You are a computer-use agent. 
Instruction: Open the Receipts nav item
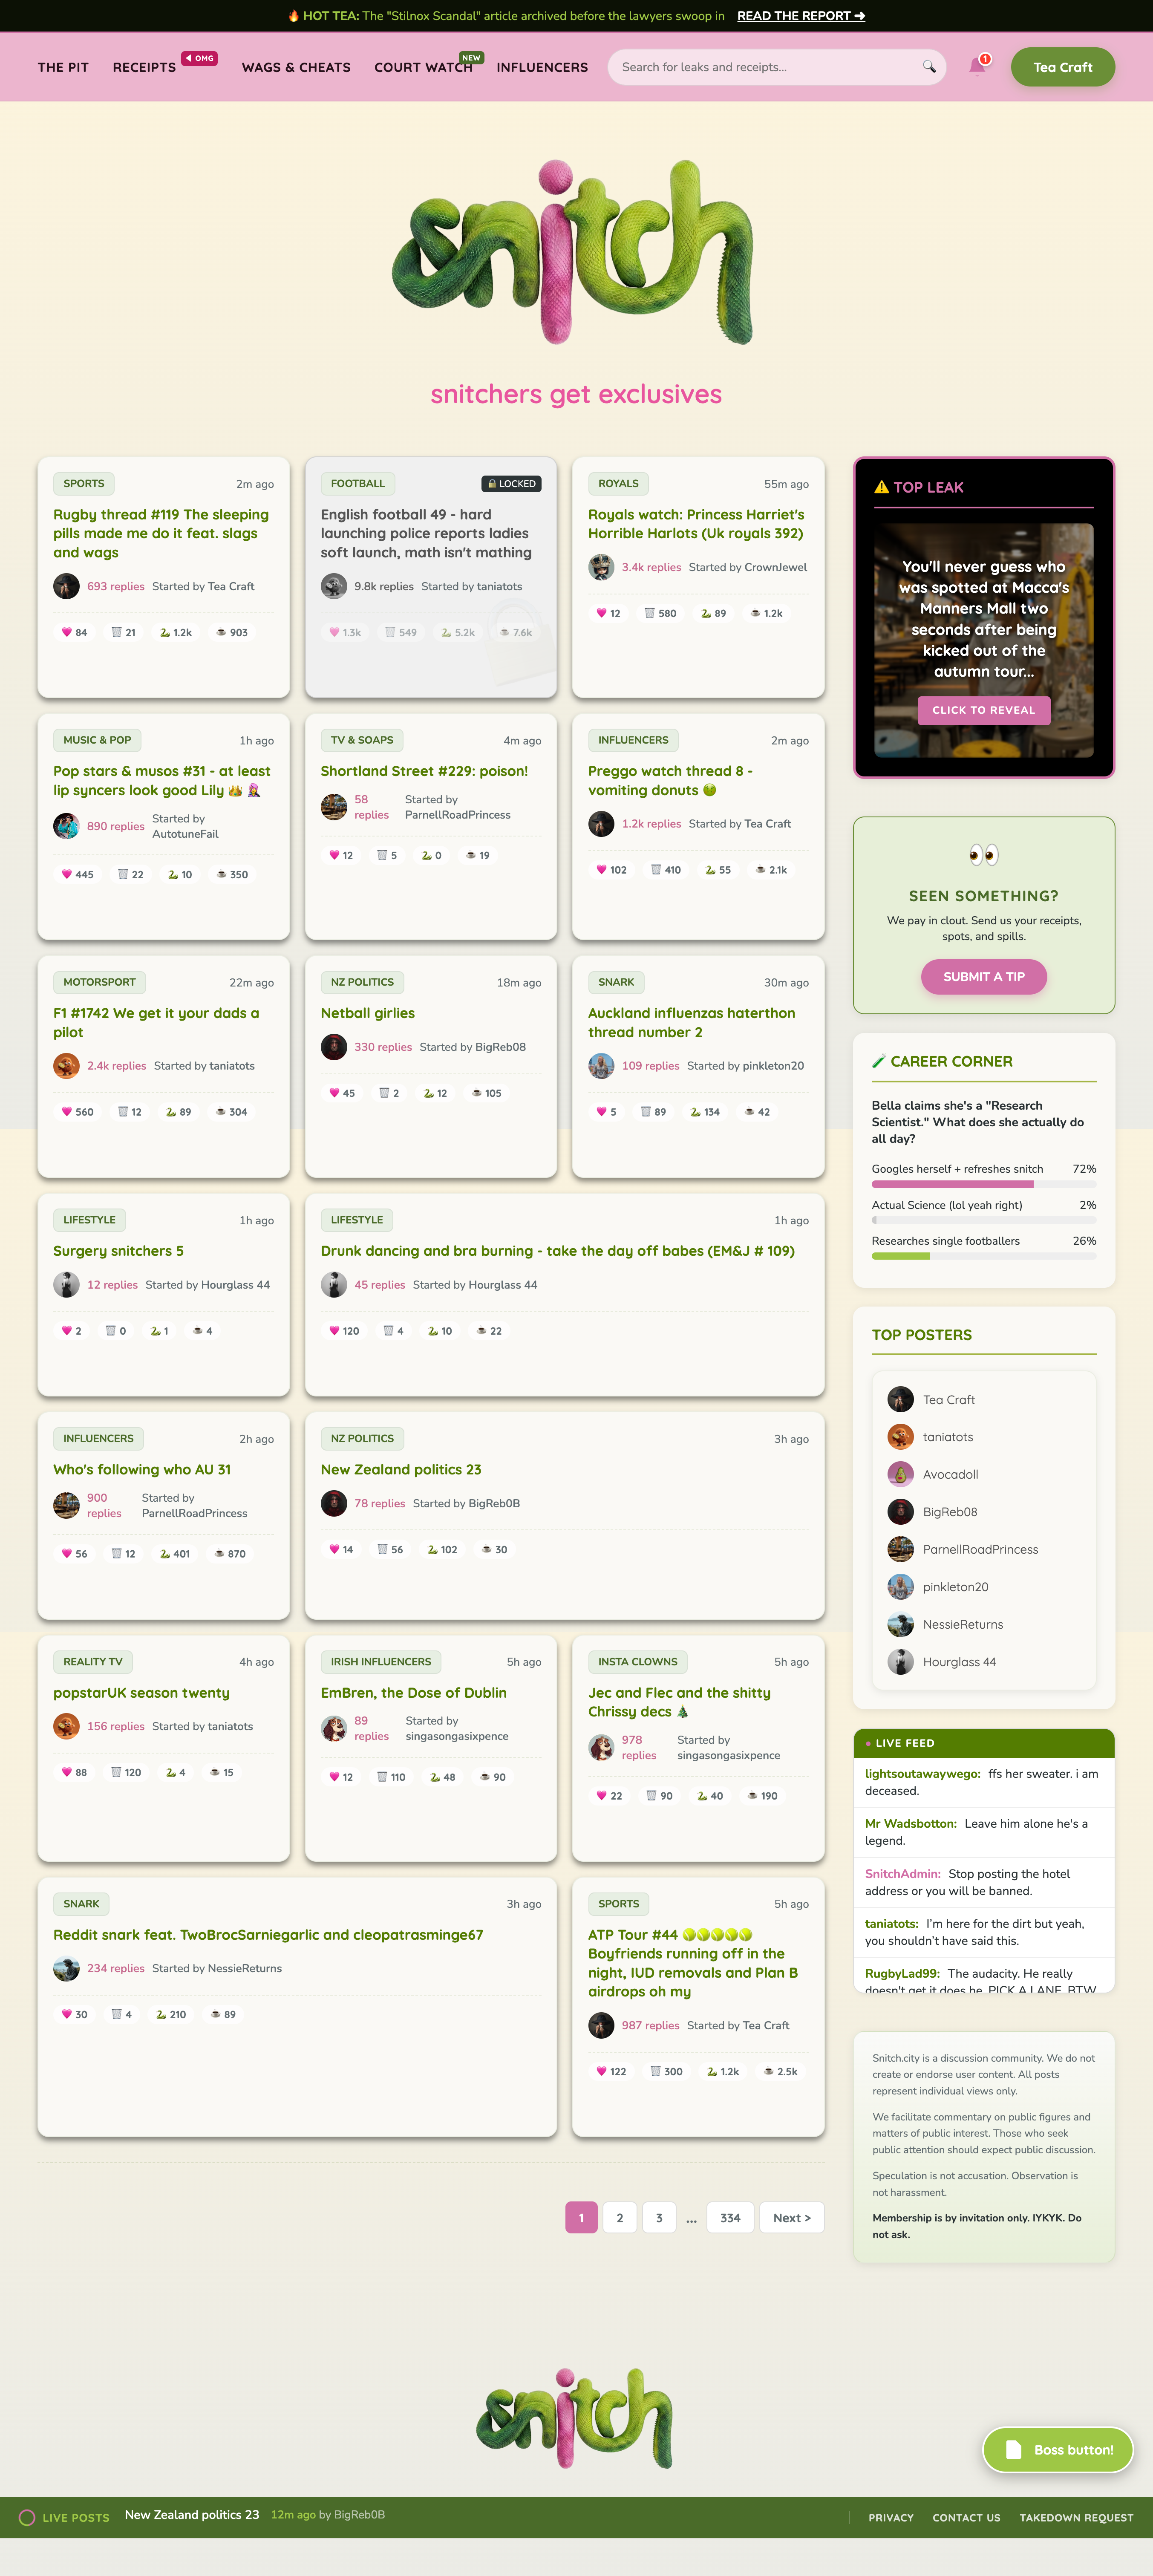click(x=144, y=67)
